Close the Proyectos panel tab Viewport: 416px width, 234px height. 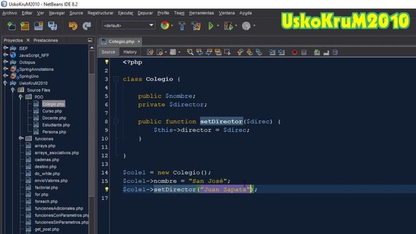(x=28, y=40)
